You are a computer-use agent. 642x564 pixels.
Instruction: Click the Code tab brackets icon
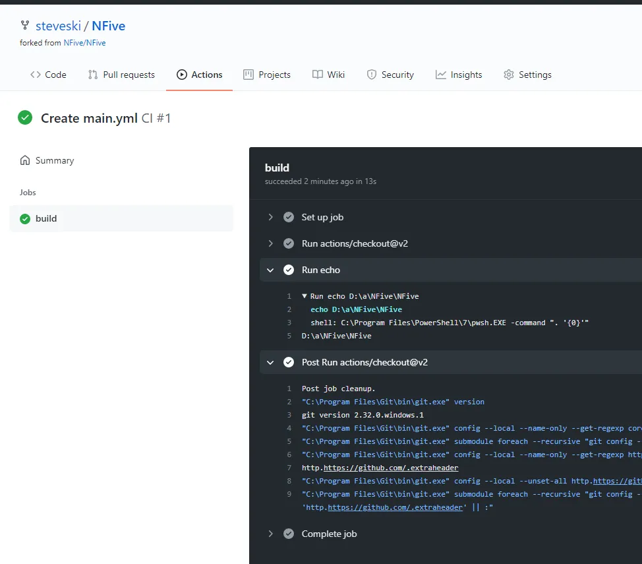click(36, 75)
